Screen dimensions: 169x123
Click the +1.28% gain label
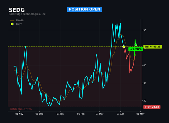[136, 49]
